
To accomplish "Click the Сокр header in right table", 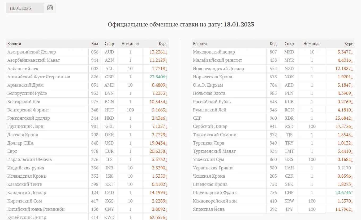I will point(289,44).
